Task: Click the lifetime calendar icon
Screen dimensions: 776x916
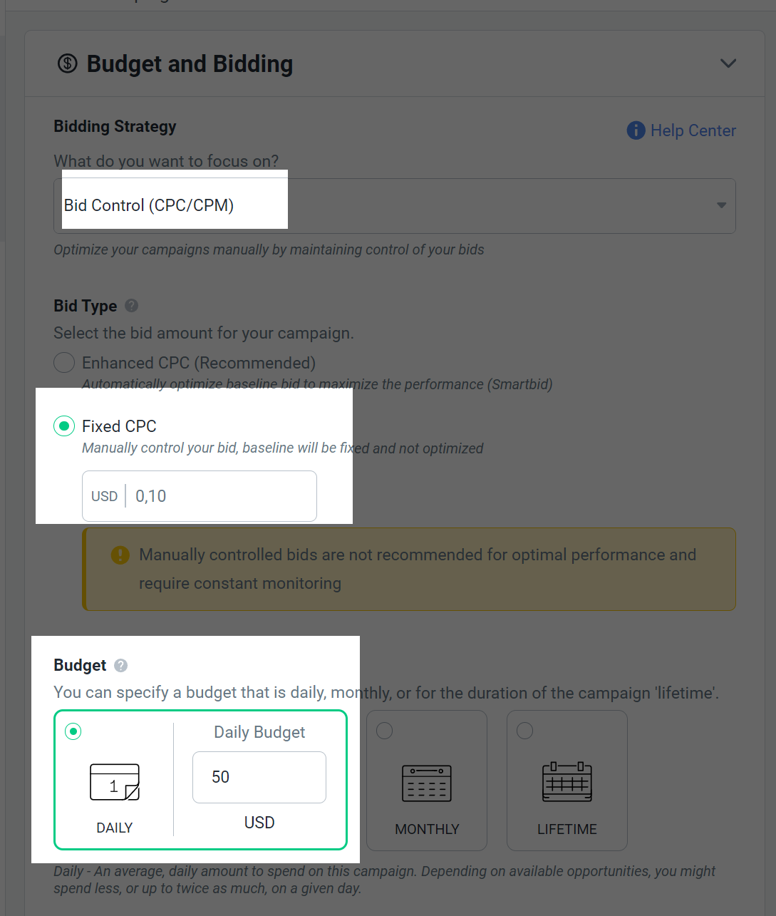Action: pyautogui.click(x=567, y=782)
